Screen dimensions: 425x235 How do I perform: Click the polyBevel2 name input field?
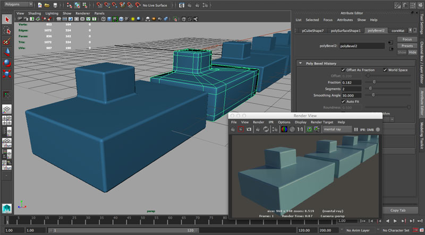[x=362, y=46]
